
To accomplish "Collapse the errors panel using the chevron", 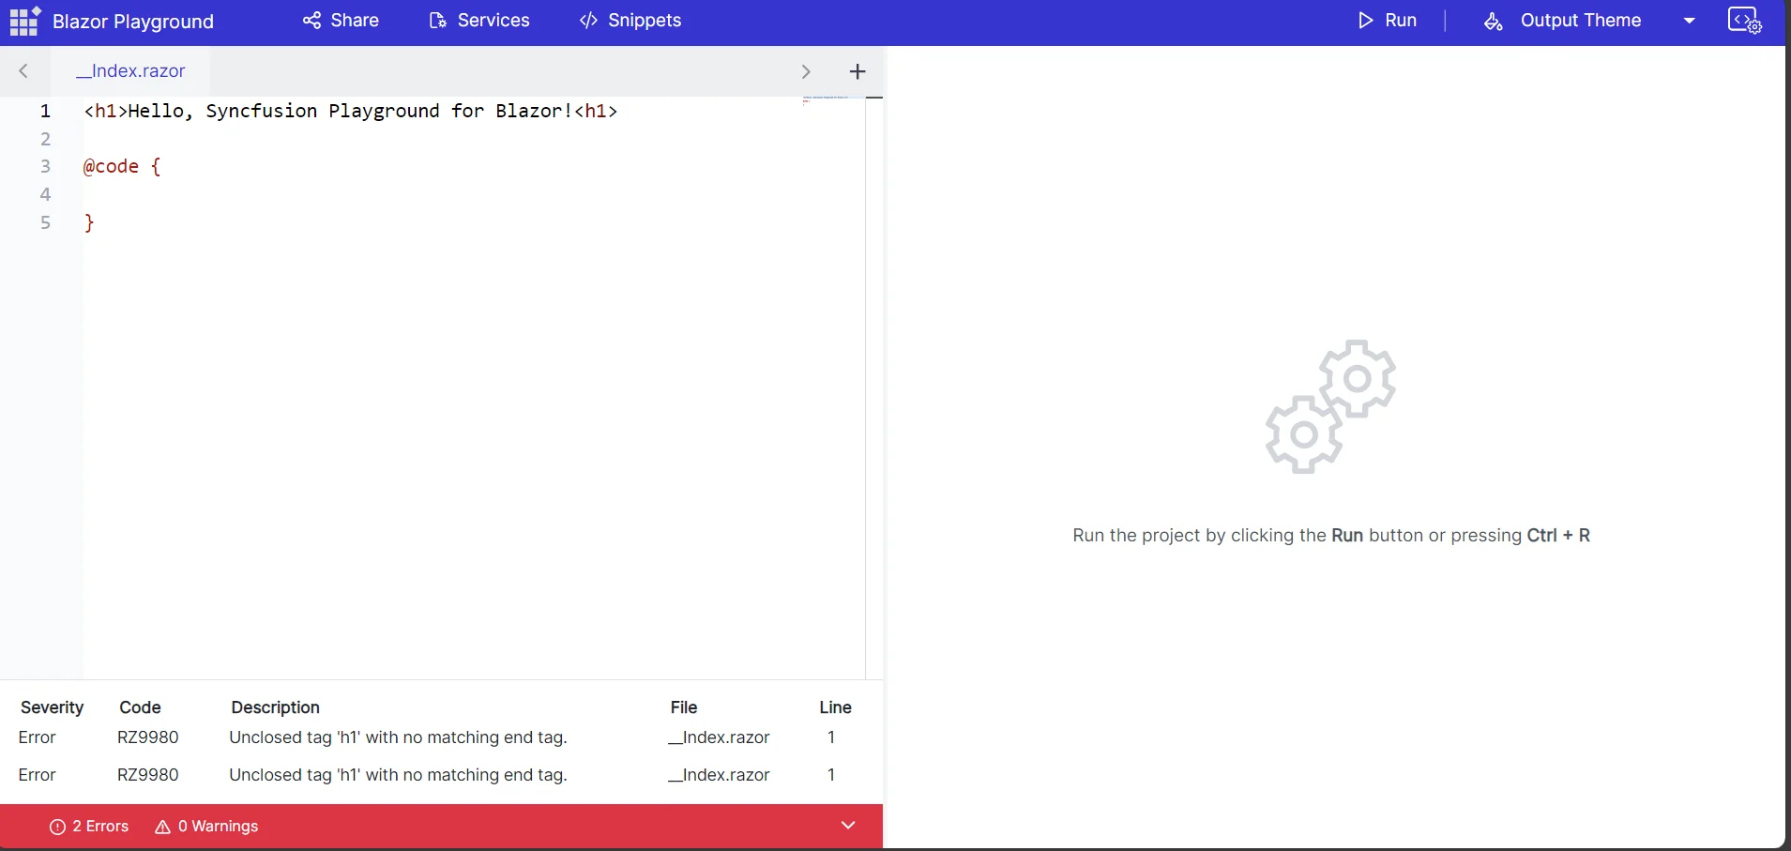I will [847, 827].
